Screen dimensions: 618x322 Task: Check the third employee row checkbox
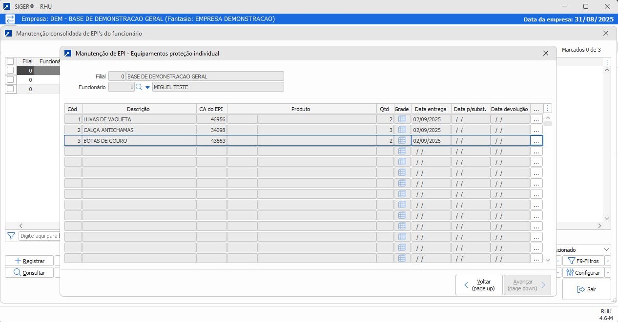10,89
